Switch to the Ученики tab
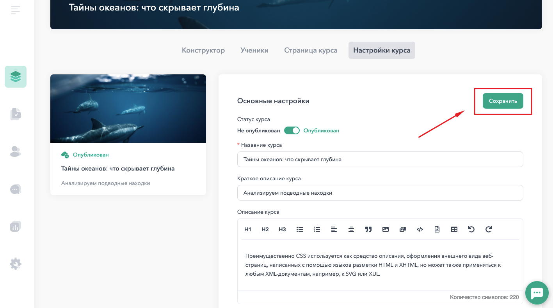 coord(254,50)
